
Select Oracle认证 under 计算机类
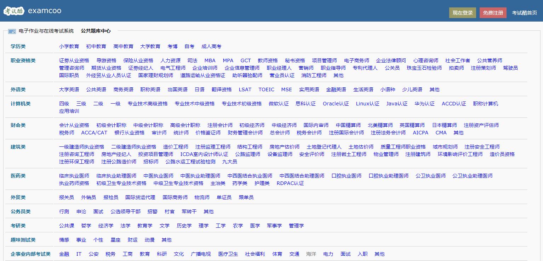(x=335, y=104)
